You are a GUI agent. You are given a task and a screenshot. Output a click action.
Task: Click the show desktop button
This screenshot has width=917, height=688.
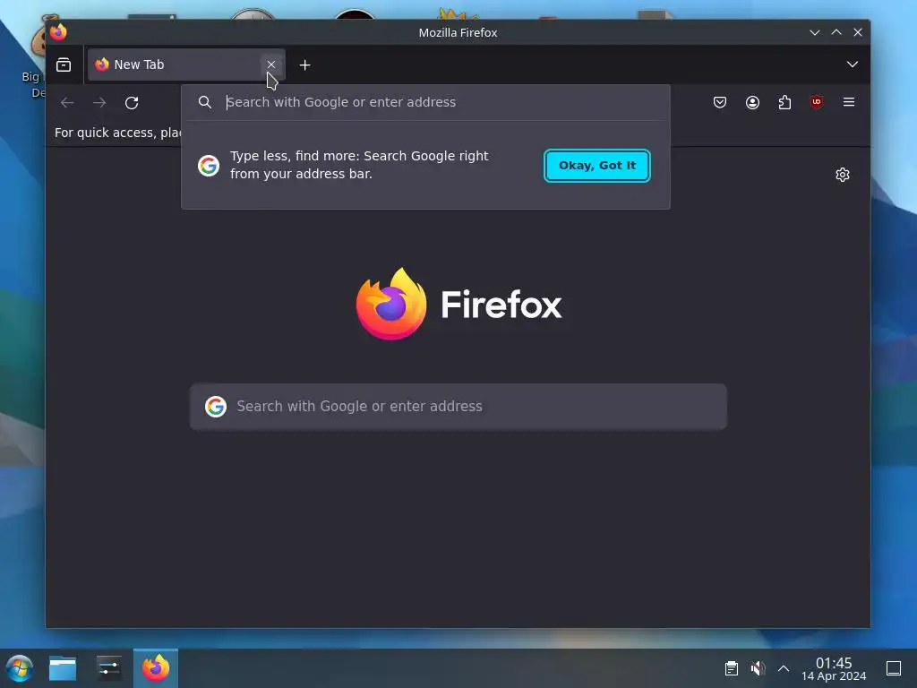[894, 668]
